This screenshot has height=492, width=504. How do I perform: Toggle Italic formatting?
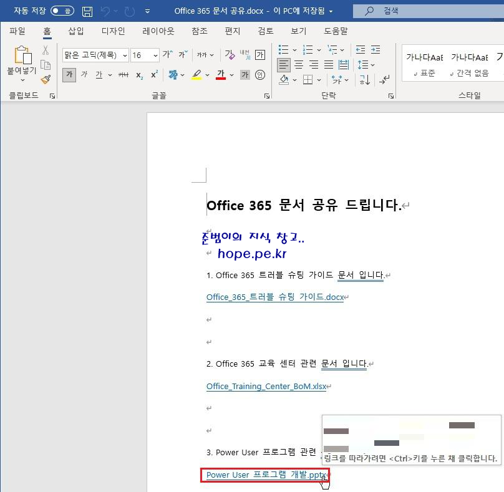click(x=84, y=75)
